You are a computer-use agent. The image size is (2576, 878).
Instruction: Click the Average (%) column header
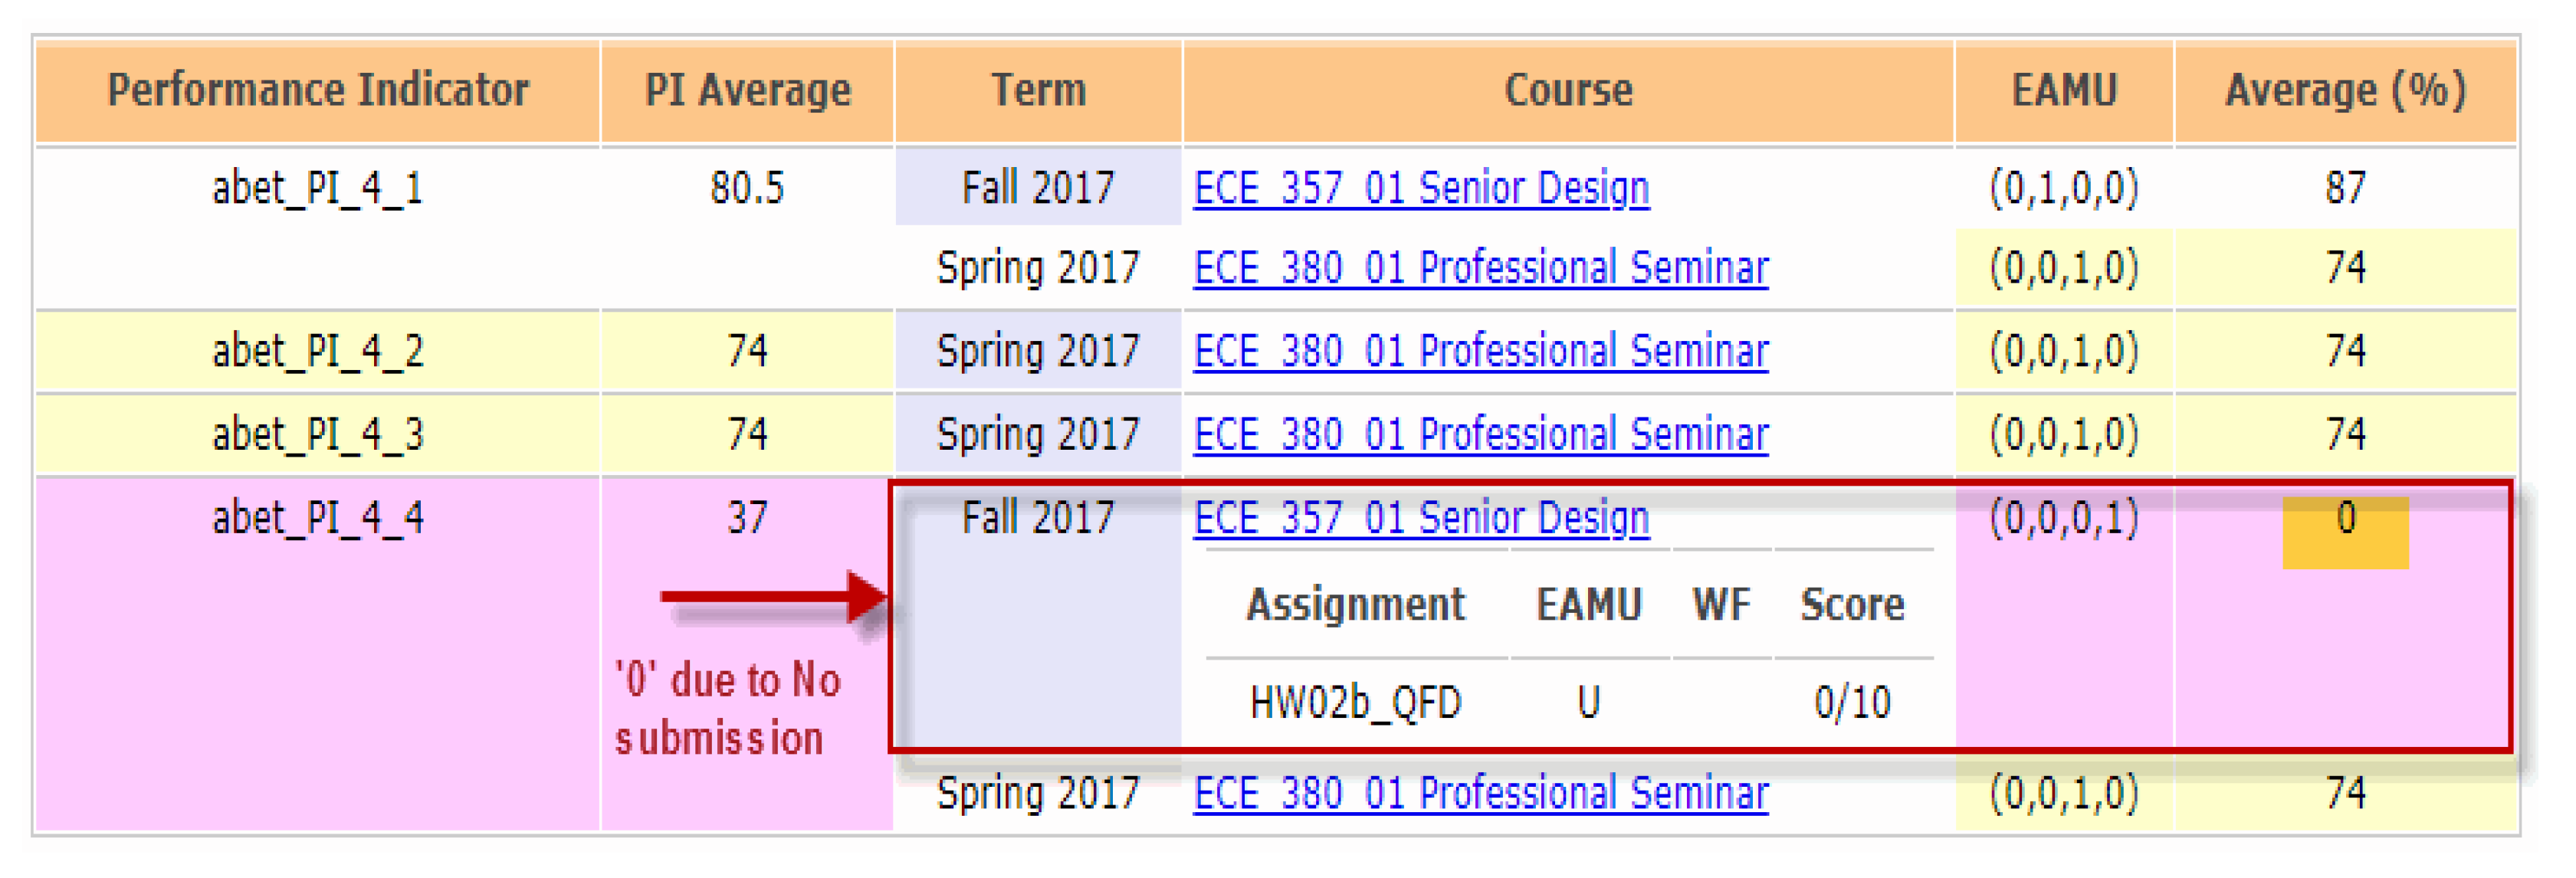click(2345, 91)
